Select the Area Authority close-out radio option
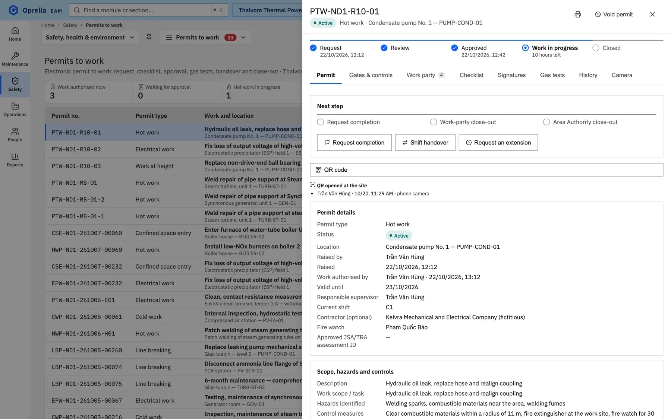The image size is (671, 419). click(546, 122)
